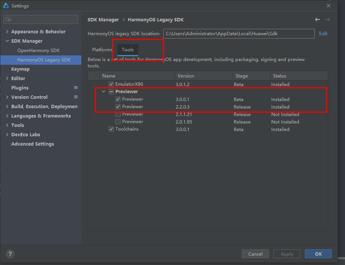This screenshot has height=265, width=345.
Task: Click the settings search field
Action: pyautogui.click(x=41, y=19)
